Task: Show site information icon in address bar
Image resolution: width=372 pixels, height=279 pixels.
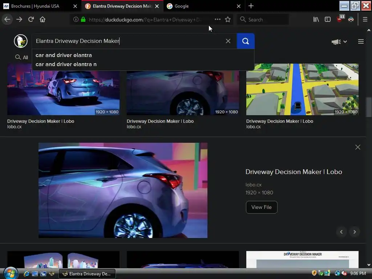Action: click(x=76, y=20)
